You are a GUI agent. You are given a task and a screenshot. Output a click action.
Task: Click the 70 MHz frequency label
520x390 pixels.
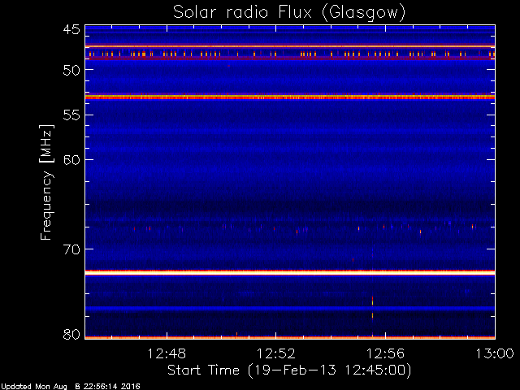pos(71,249)
